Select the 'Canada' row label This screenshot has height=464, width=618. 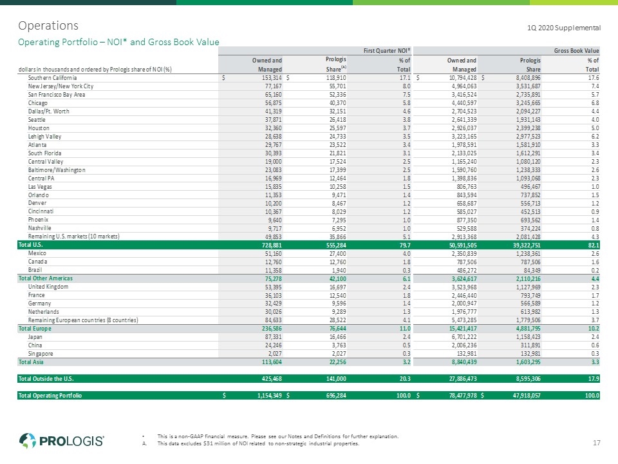pos(37,262)
